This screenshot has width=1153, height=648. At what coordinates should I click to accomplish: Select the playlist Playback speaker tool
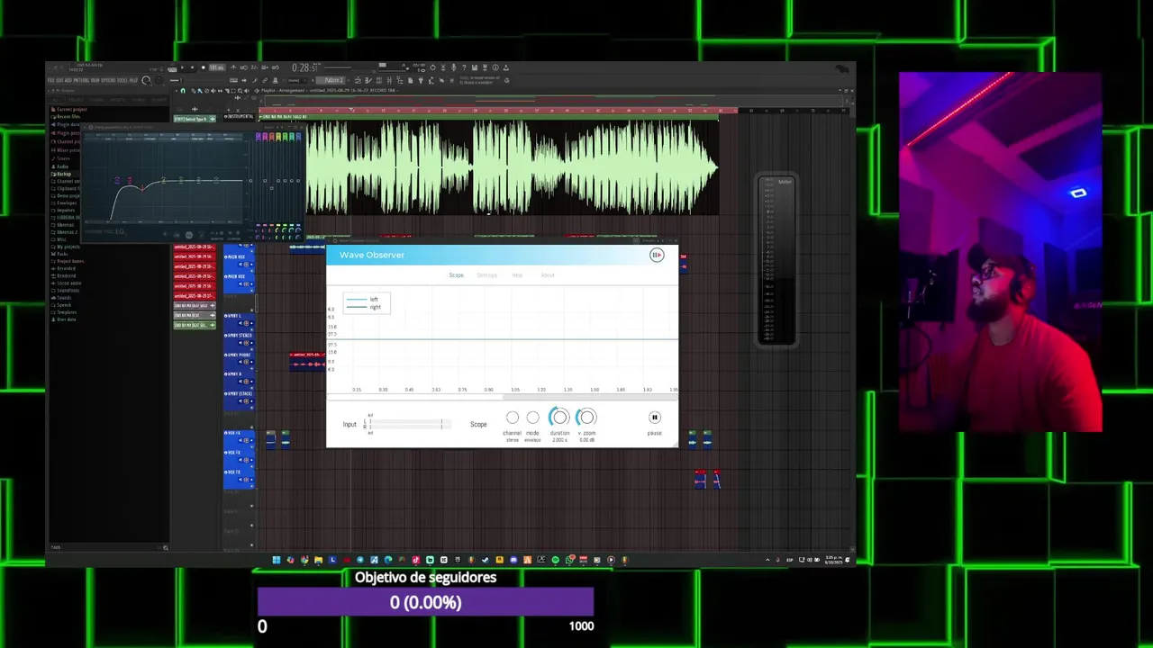(x=247, y=91)
